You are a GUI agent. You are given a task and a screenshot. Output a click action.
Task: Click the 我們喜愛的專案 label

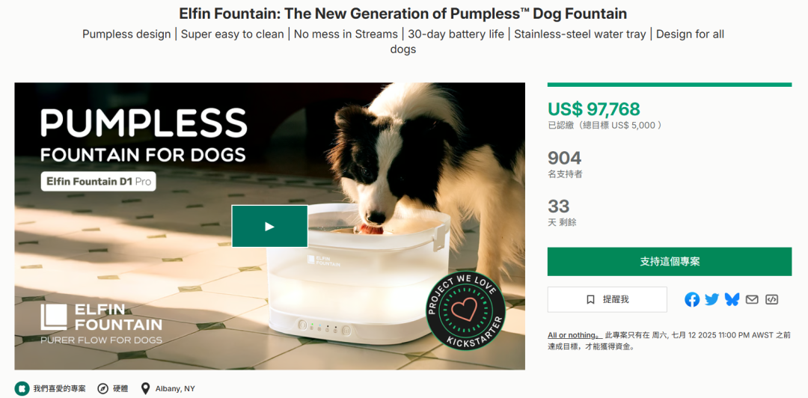[60, 389]
